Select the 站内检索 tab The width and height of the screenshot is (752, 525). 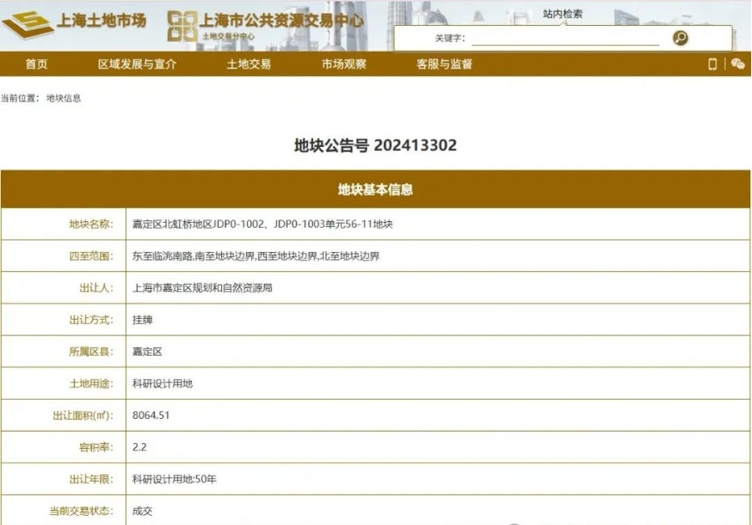[x=563, y=14]
